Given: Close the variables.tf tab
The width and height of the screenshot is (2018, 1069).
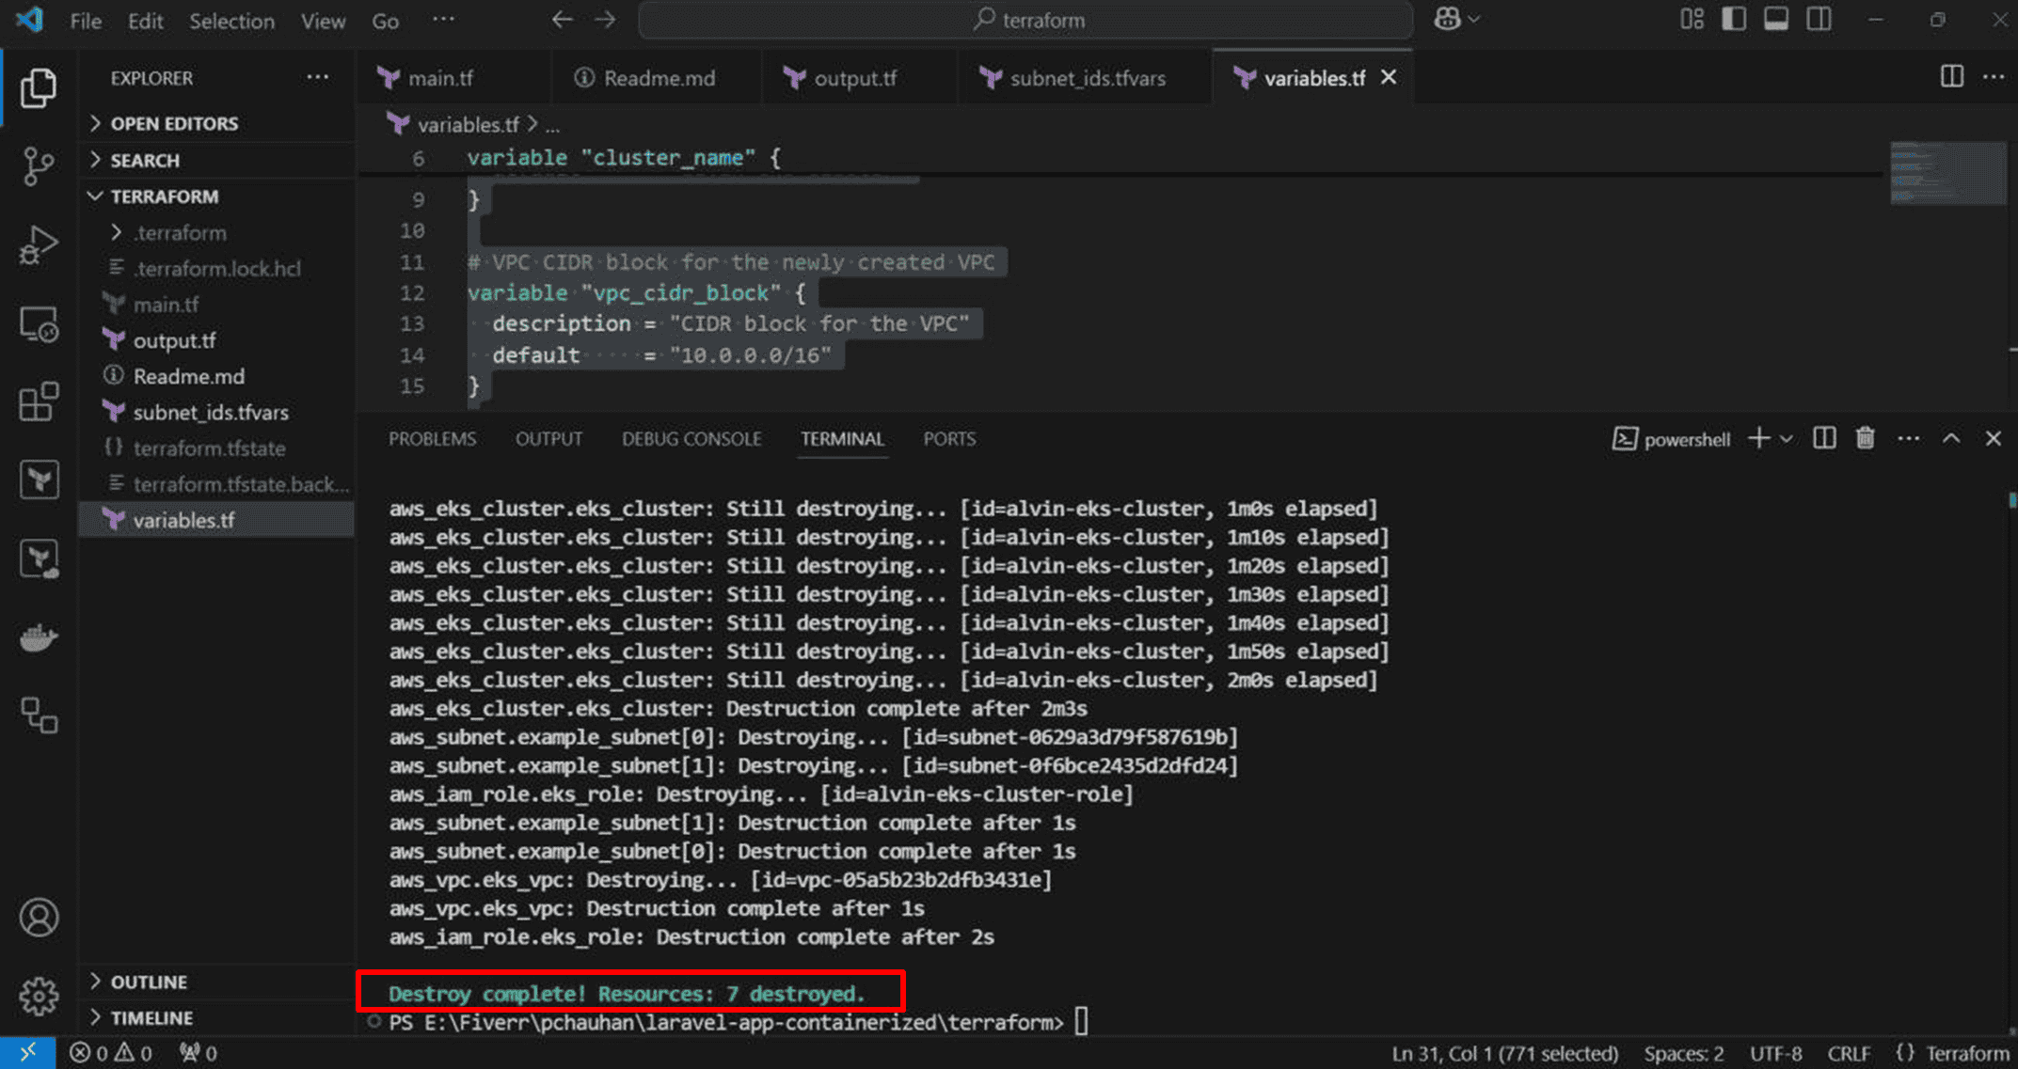Looking at the screenshot, I should coord(1389,77).
